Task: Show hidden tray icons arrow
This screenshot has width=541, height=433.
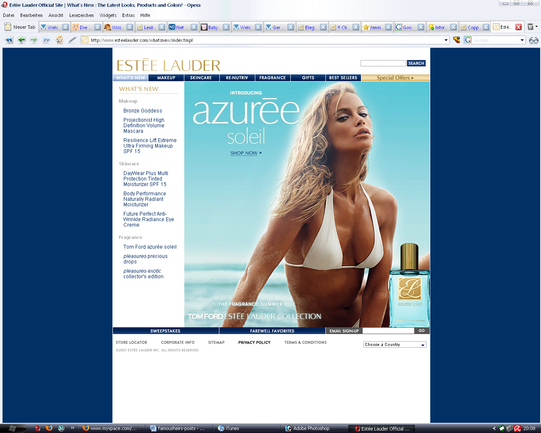Action: (494, 428)
